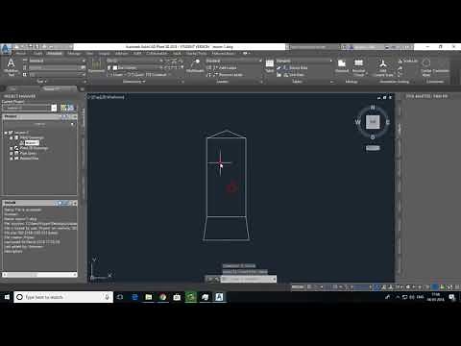Image resolution: width=461 pixels, height=346 pixels.
Task: Click the WCS label under ViewCube
Action: click(373, 148)
